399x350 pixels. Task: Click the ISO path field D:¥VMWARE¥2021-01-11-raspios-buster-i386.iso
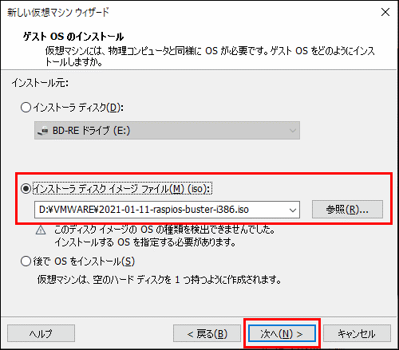[167, 210]
